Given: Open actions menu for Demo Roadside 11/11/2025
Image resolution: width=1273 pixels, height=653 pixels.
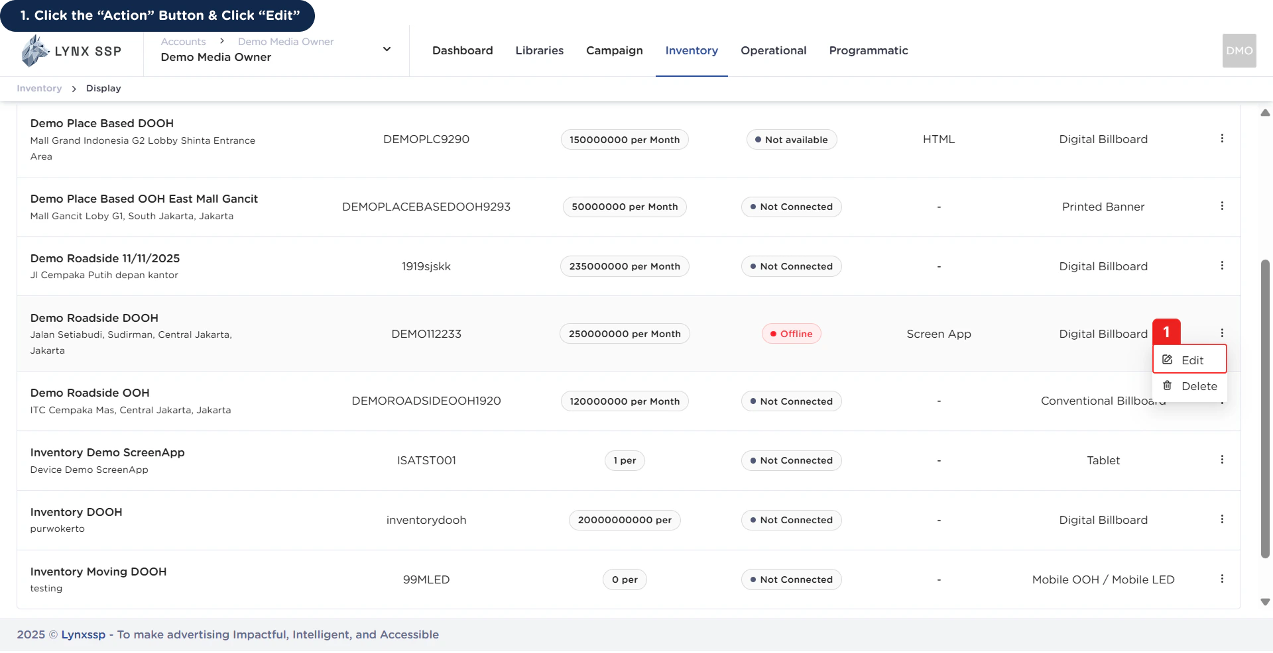Looking at the screenshot, I should pyautogui.click(x=1222, y=266).
